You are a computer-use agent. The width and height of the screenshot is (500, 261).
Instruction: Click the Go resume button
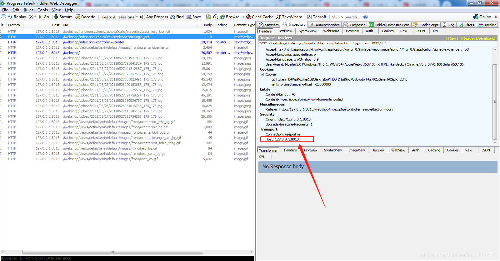click(x=44, y=17)
